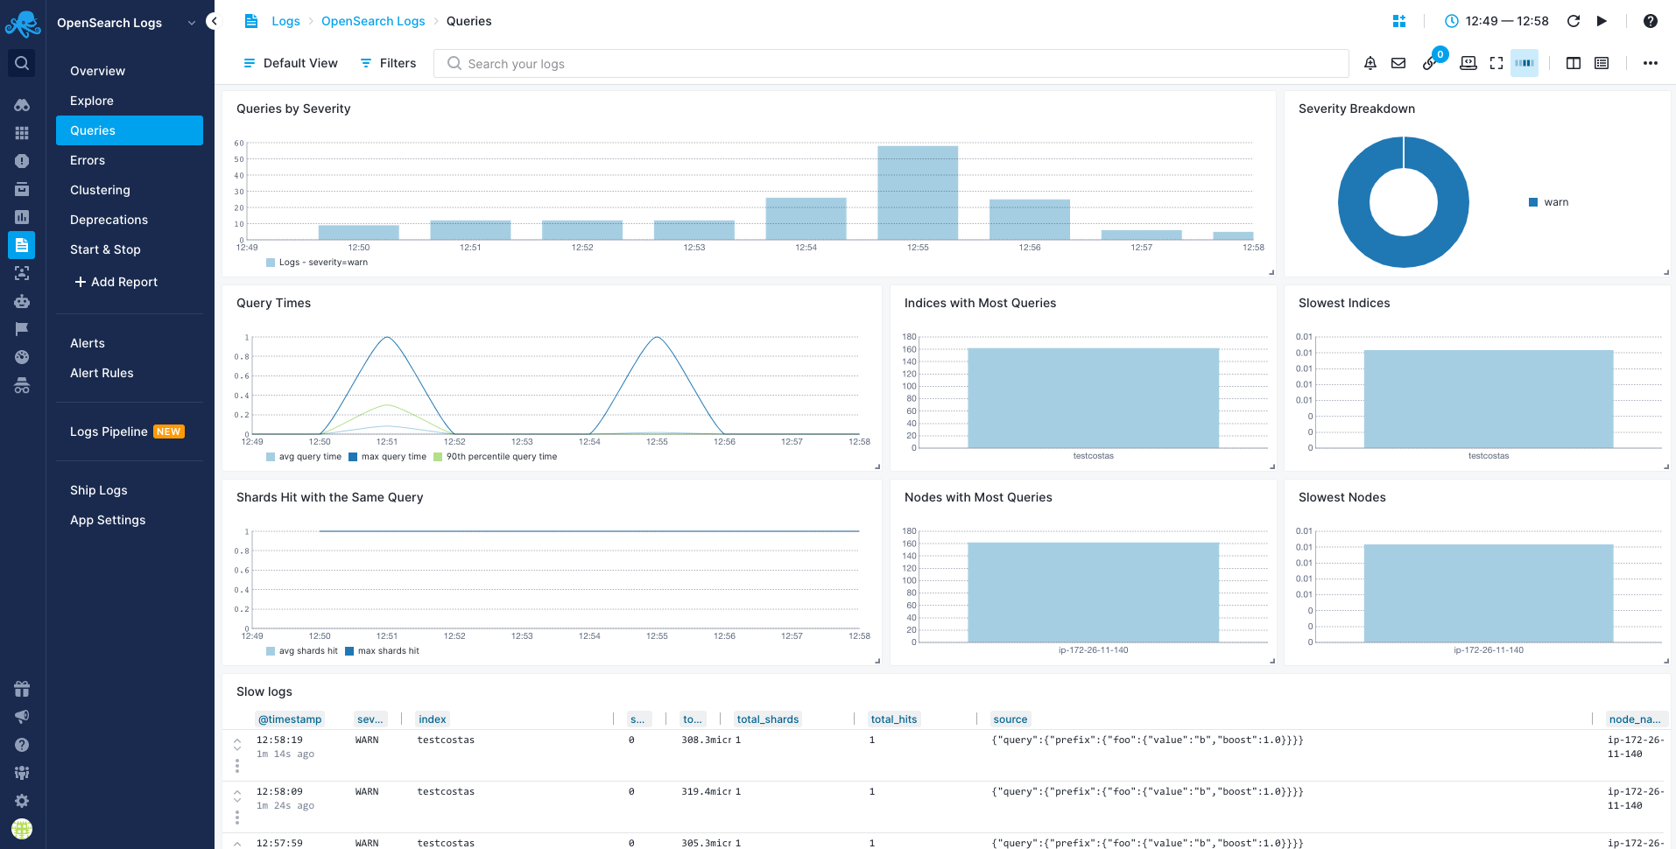Click the envelope email report icon
The image size is (1676, 849).
(1398, 63)
